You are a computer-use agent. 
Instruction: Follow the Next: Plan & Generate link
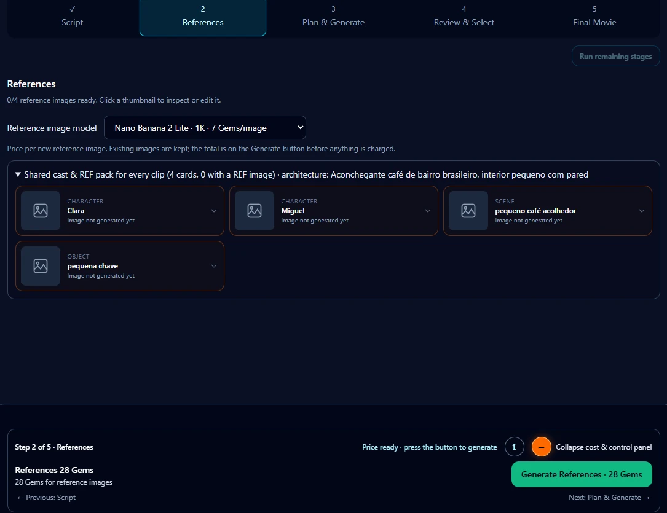[x=609, y=497]
